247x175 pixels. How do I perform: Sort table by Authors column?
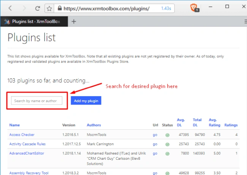tap(94, 125)
